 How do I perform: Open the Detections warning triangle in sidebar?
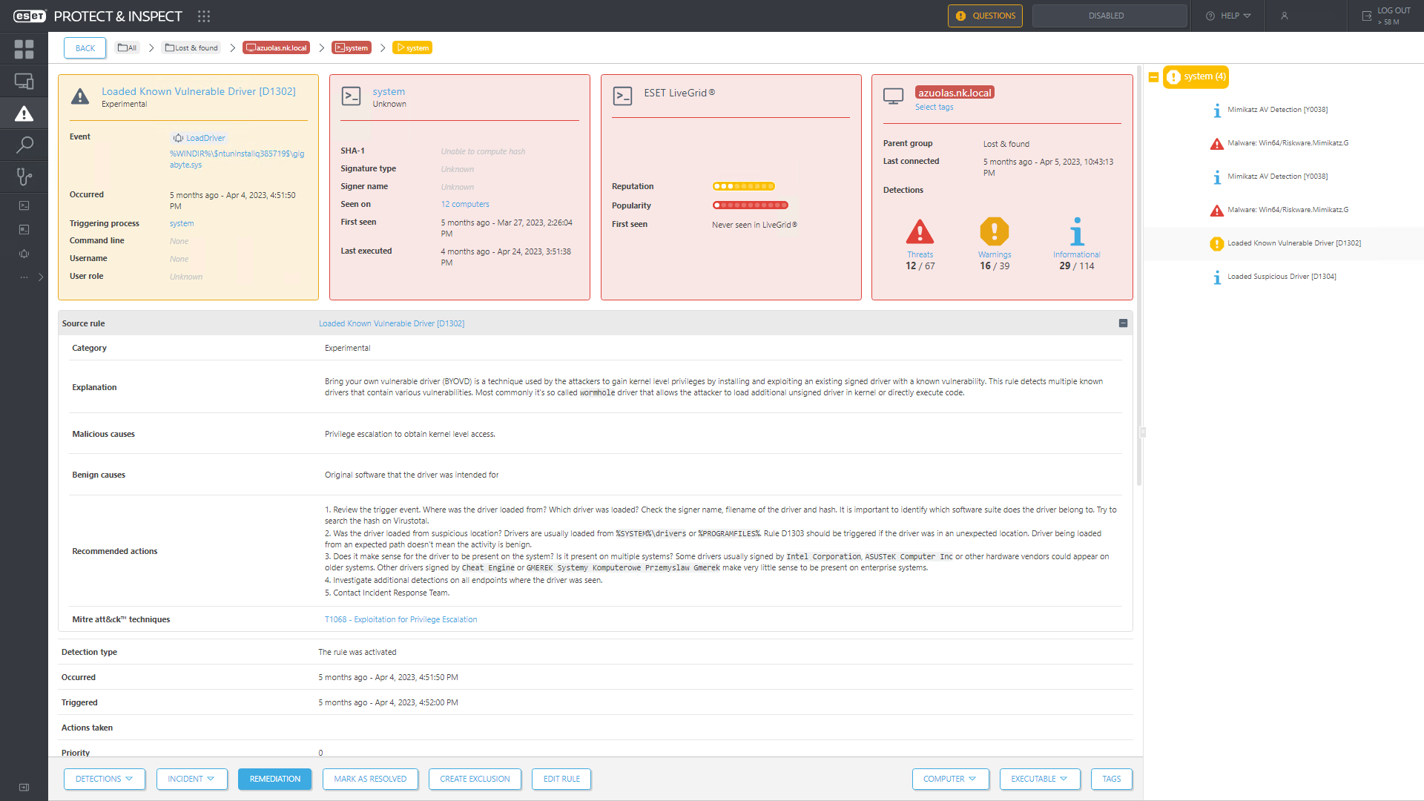24,113
